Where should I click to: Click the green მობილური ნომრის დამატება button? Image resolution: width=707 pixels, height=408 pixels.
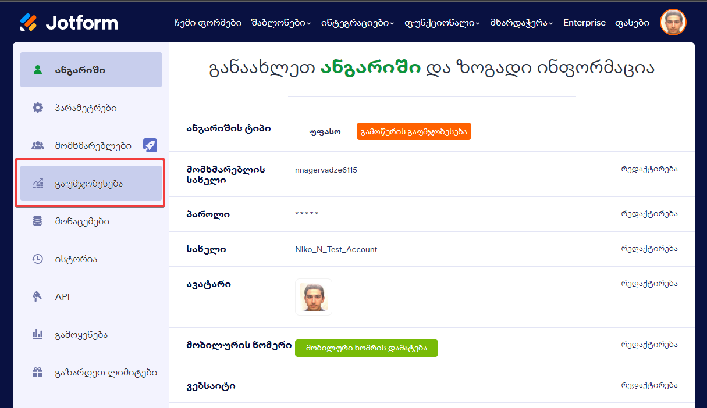(367, 348)
